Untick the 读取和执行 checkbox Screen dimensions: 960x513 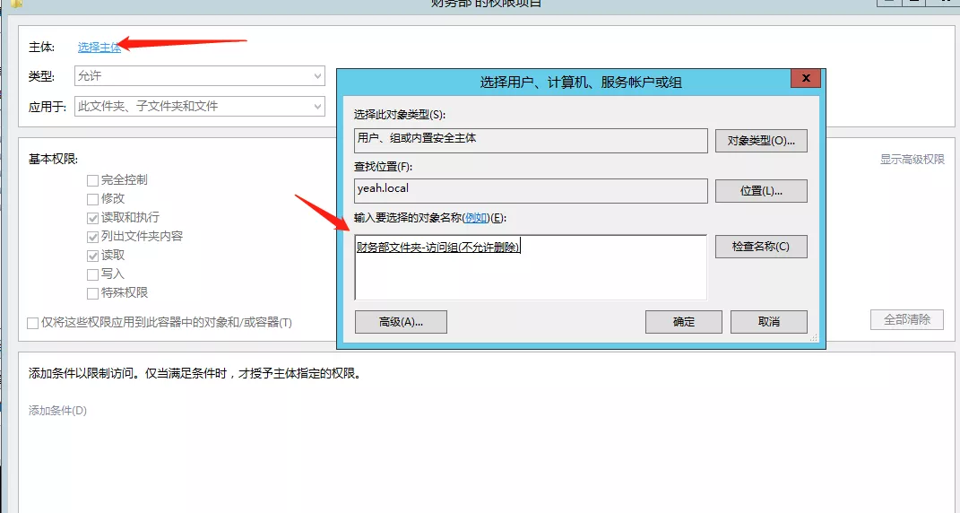pyautogui.click(x=92, y=217)
